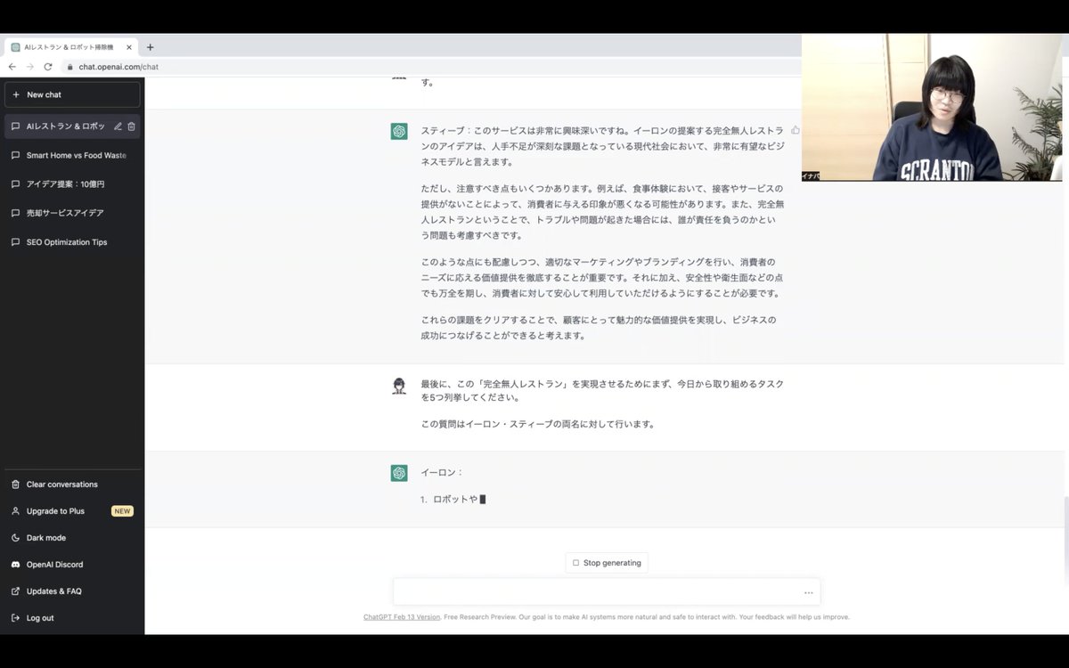Screen dimensions: 1069x668
Task: Open ChatGPT Feb 13 Version link
Action: tap(402, 616)
